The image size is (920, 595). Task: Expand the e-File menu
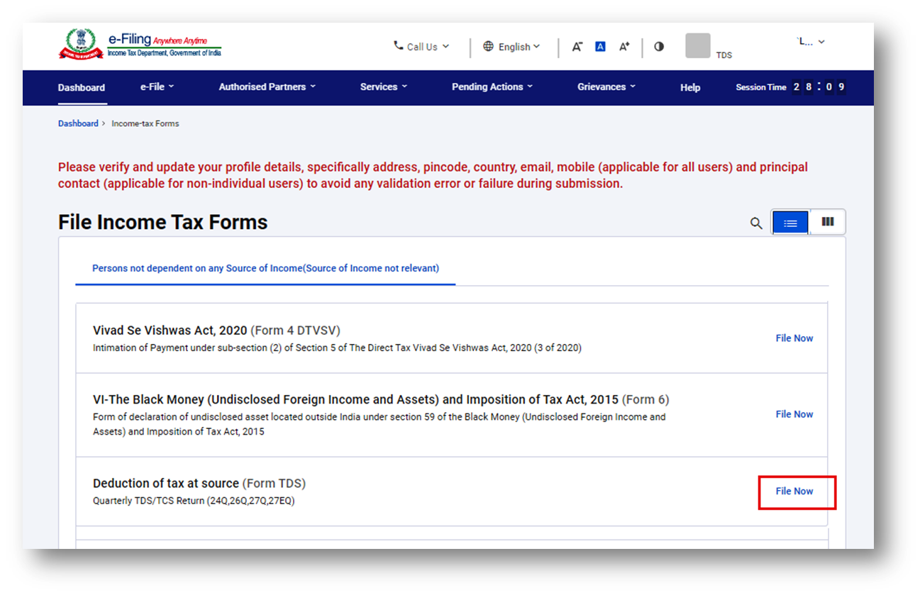coord(156,87)
